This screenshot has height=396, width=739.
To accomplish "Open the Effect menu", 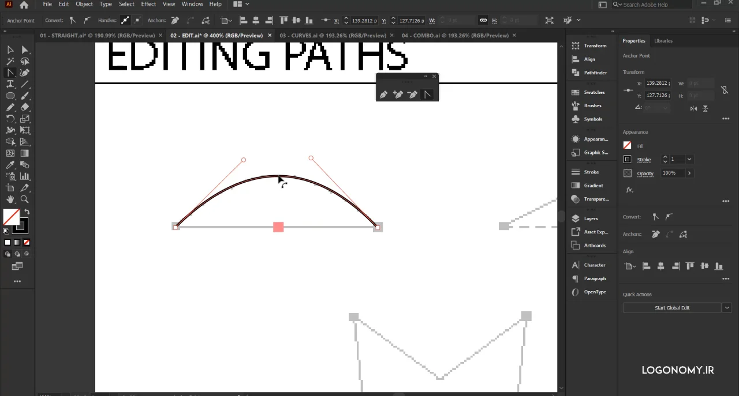I will click(148, 4).
